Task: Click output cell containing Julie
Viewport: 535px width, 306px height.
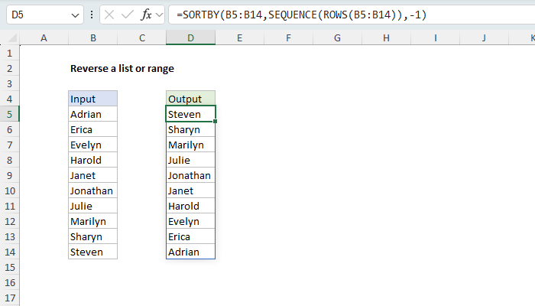Action: [x=191, y=160]
